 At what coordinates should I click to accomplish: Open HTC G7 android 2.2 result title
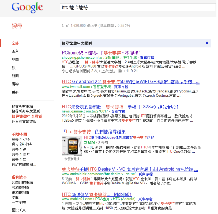(x=130, y=82)
